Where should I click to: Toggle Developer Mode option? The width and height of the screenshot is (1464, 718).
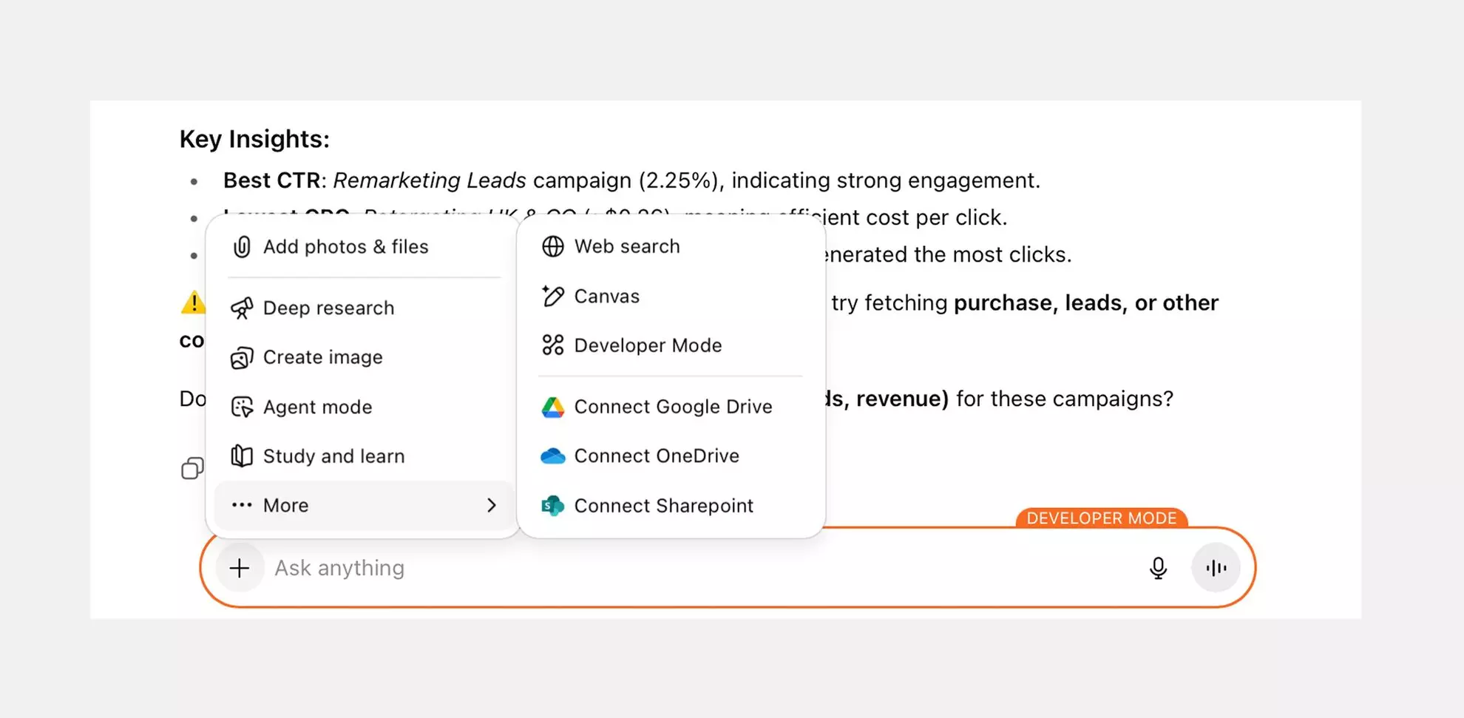647,345
